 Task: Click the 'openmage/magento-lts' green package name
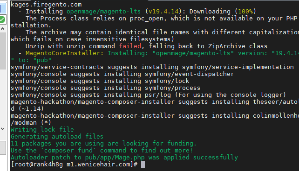tap(103, 12)
